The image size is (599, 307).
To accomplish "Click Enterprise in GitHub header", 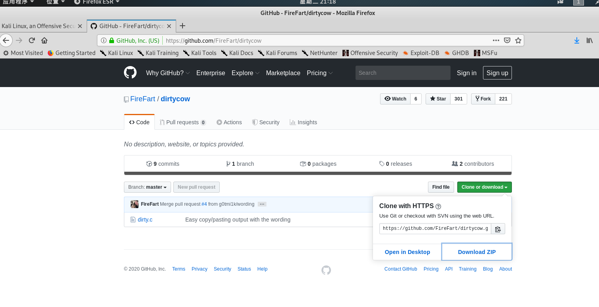I will tap(211, 73).
